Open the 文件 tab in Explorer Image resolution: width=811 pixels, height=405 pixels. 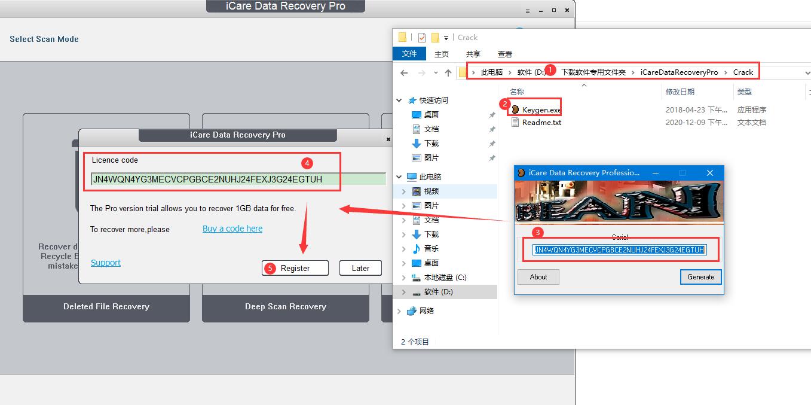tap(409, 54)
